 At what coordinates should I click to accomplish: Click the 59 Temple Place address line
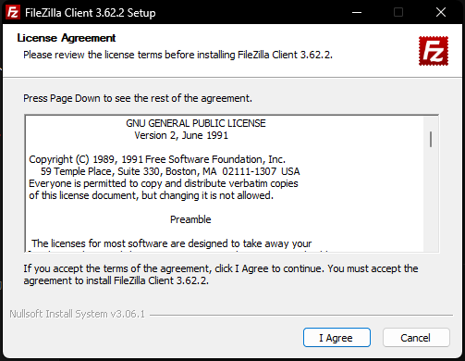click(x=170, y=171)
